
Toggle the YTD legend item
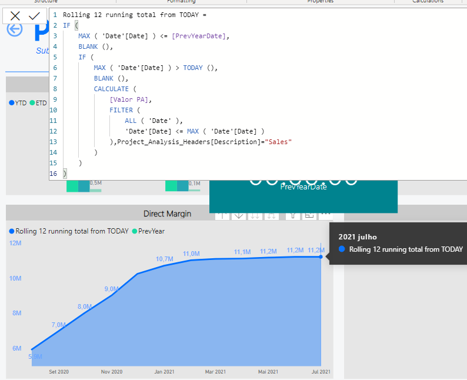coord(18,103)
